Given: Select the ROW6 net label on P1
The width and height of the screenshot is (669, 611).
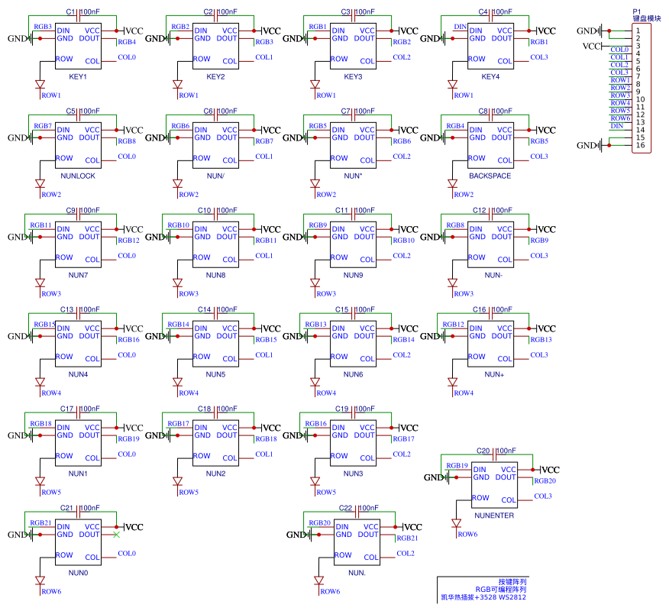Looking at the screenshot, I should 620,118.
